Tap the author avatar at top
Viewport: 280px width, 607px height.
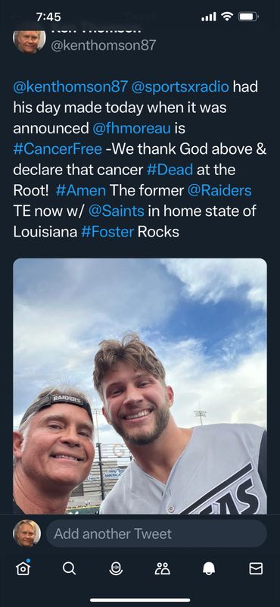(x=30, y=41)
